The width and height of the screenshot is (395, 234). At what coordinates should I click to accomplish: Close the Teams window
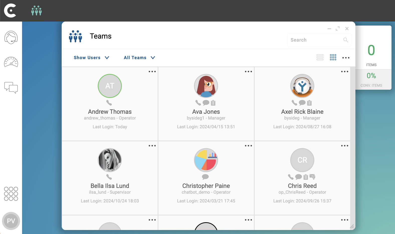pos(347,29)
